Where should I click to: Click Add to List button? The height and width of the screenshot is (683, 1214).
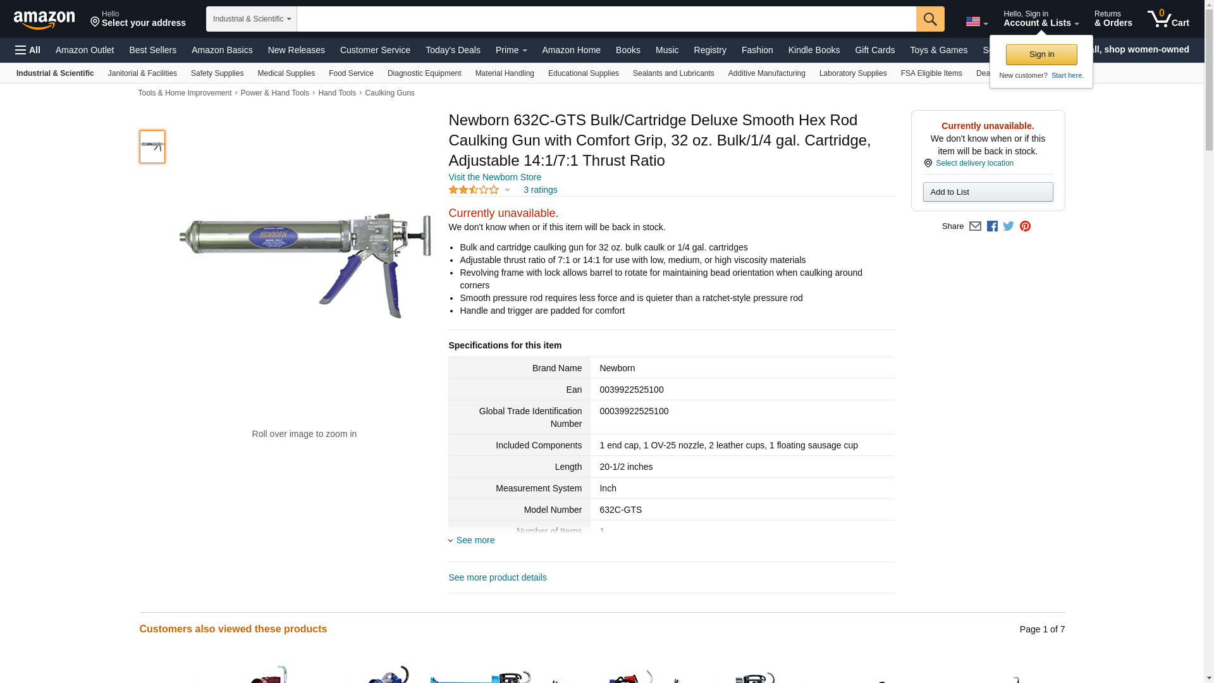988,192
